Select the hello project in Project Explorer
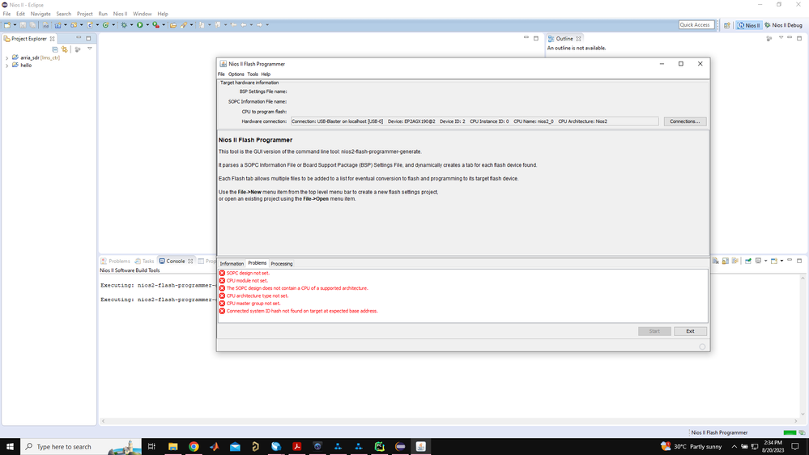Viewport: 809px width, 455px height. 26,66
